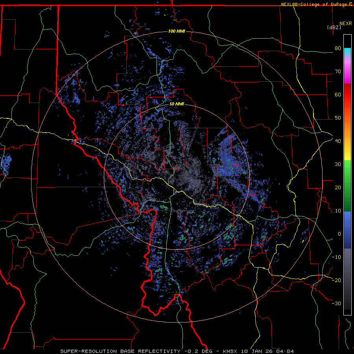
Task: Click the NEXR label above the scale
Action: [x=346, y=24]
